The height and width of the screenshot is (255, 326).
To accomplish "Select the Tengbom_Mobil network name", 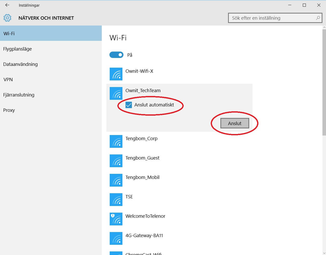I will [x=142, y=177].
